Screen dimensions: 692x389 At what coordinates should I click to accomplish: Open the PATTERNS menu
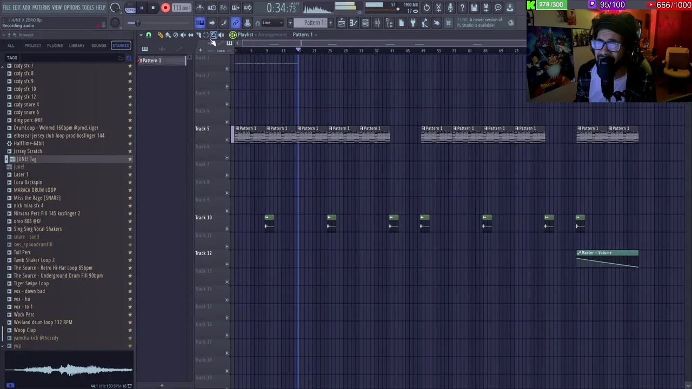(41, 8)
